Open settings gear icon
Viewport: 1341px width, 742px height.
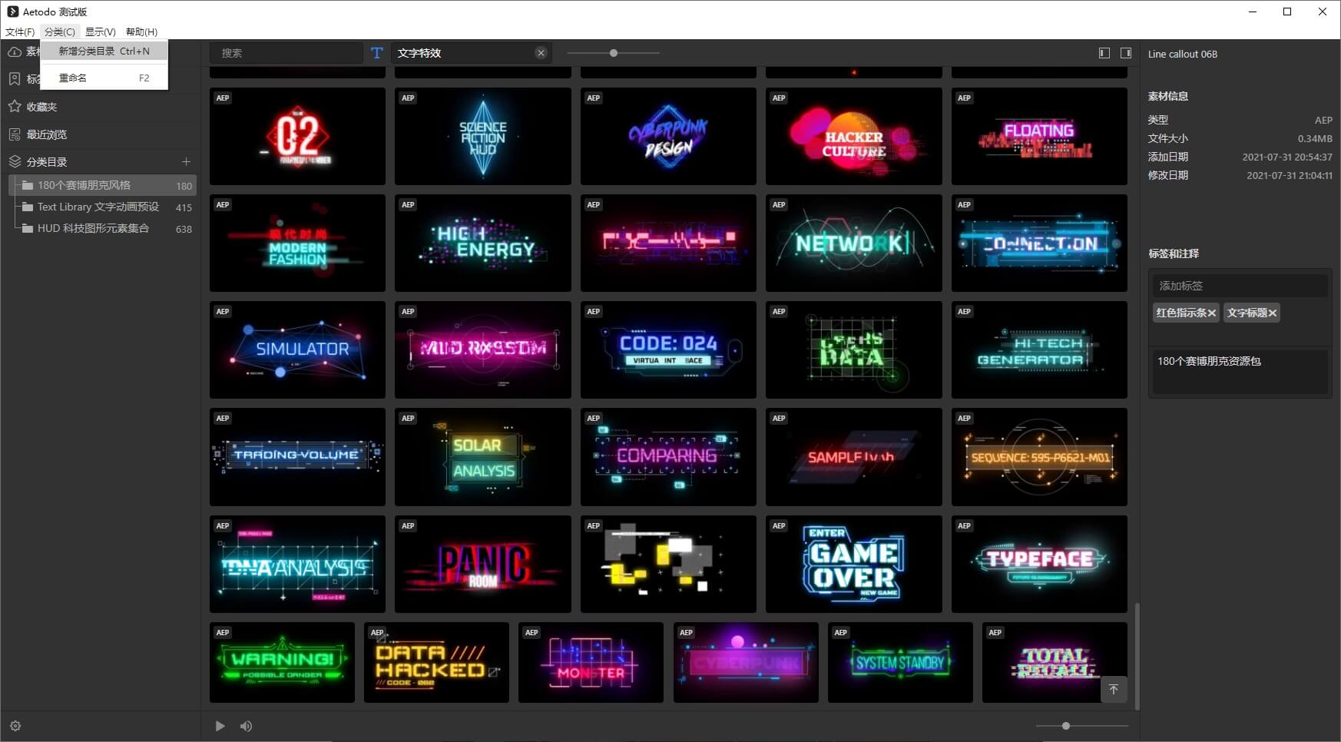[15, 726]
